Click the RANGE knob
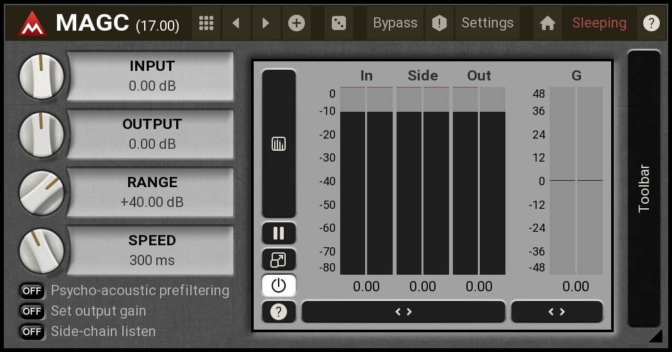The height and width of the screenshot is (352, 672). pyautogui.click(x=42, y=193)
